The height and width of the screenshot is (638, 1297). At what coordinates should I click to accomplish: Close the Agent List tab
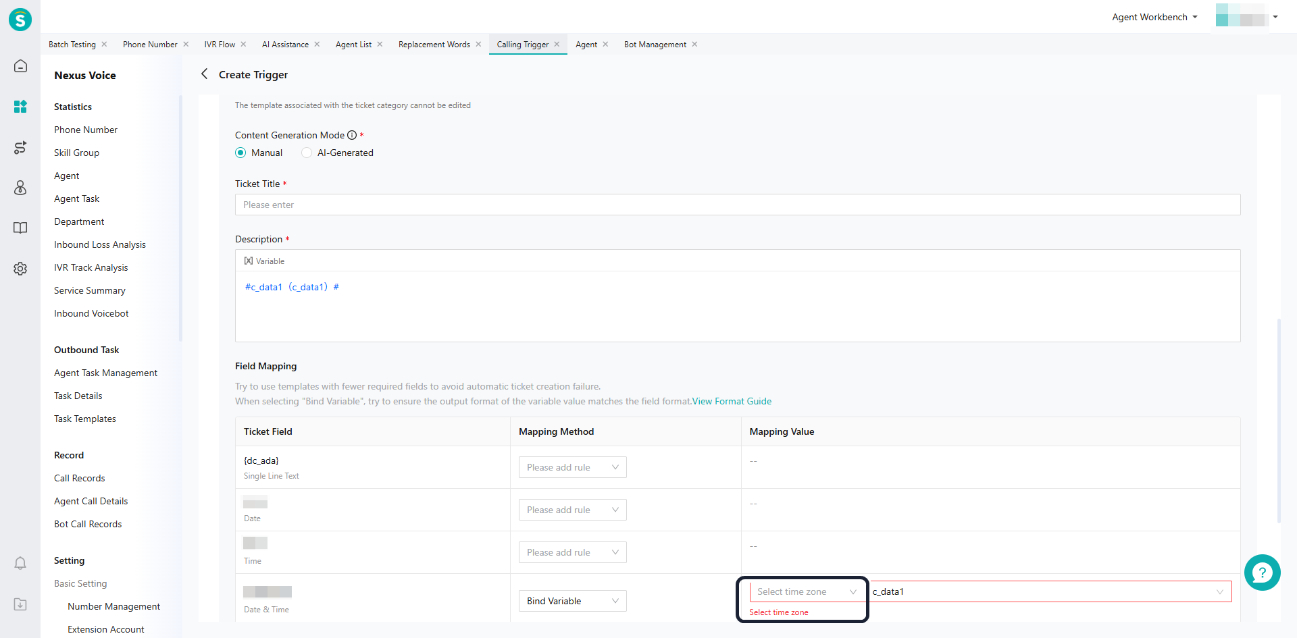tap(380, 45)
